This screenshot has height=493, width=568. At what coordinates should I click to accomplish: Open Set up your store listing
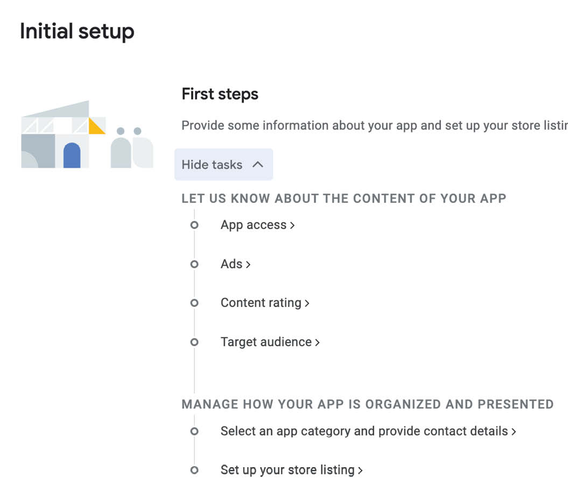click(x=292, y=470)
